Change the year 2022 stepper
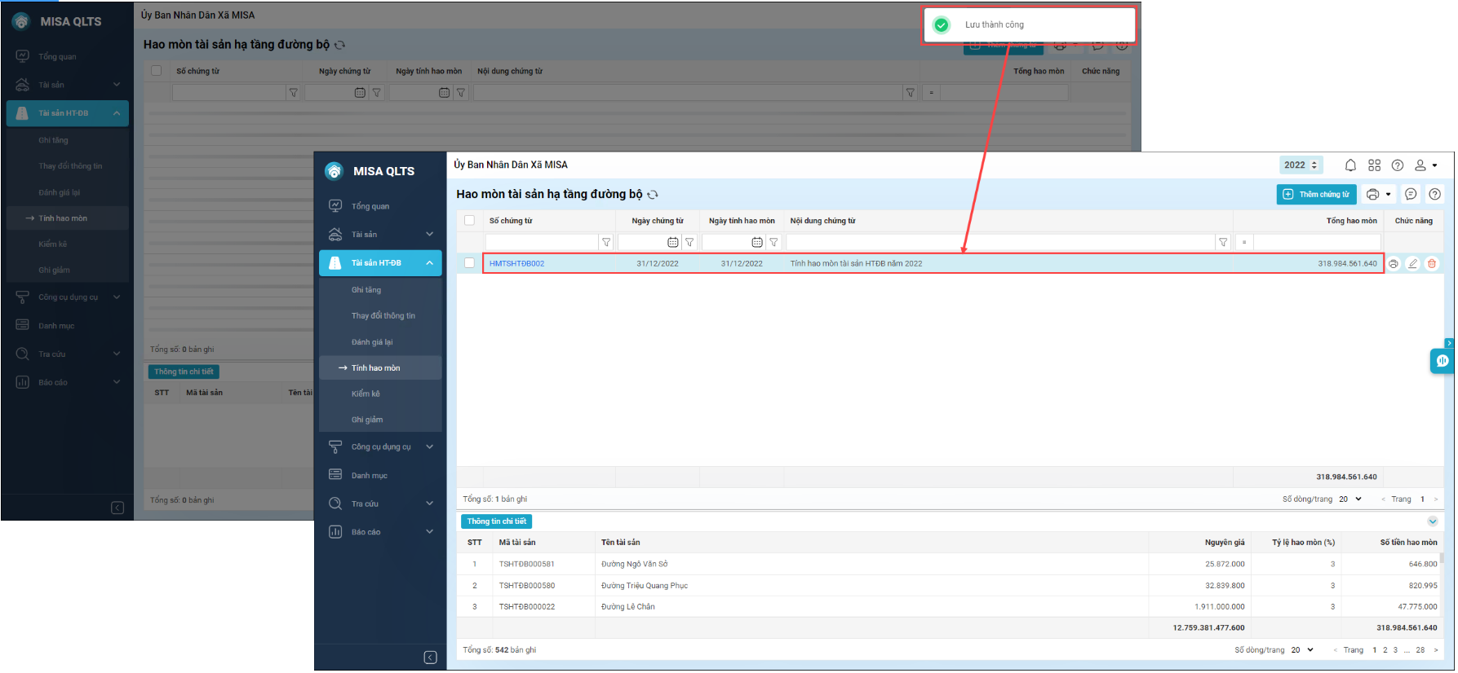The height and width of the screenshot is (673, 1458). click(1314, 165)
